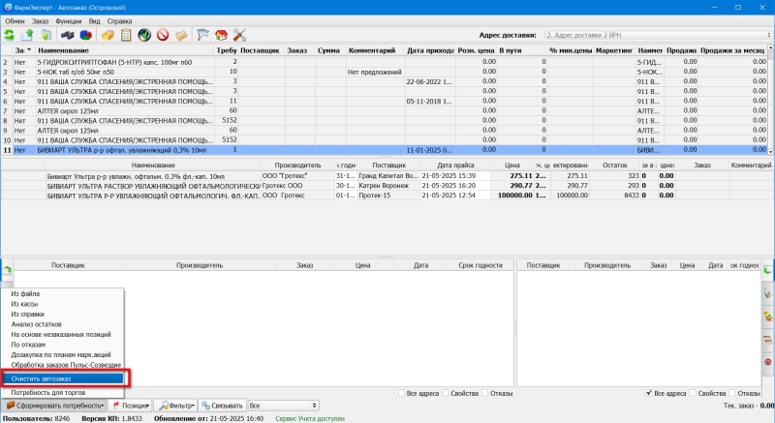Click the red prohibition circle icon
Screen dimensions: 775x423
click(162, 35)
